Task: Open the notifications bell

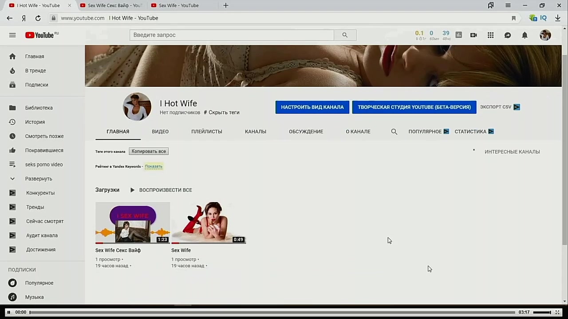Action: click(525, 35)
